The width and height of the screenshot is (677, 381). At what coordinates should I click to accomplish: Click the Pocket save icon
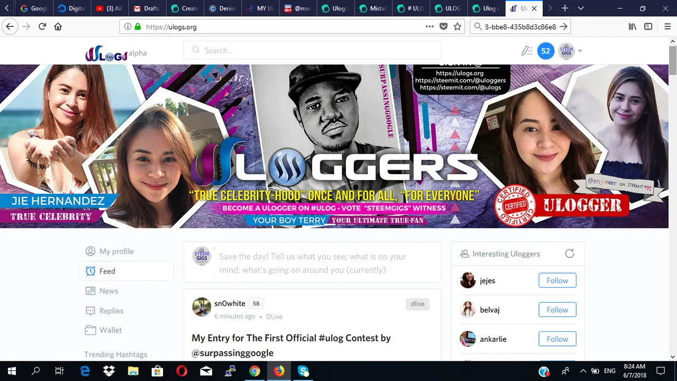[x=444, y=26]
